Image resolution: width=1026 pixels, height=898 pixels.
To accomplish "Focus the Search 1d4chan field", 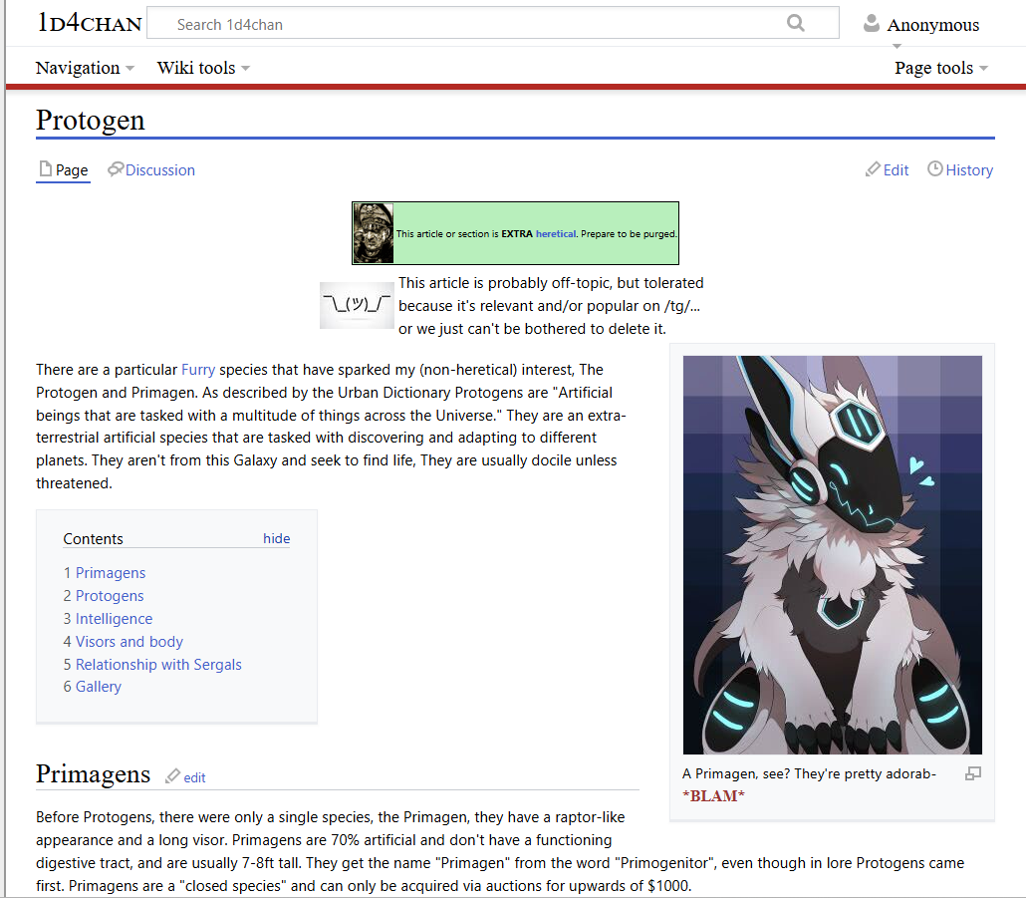I will pos(493,24).
